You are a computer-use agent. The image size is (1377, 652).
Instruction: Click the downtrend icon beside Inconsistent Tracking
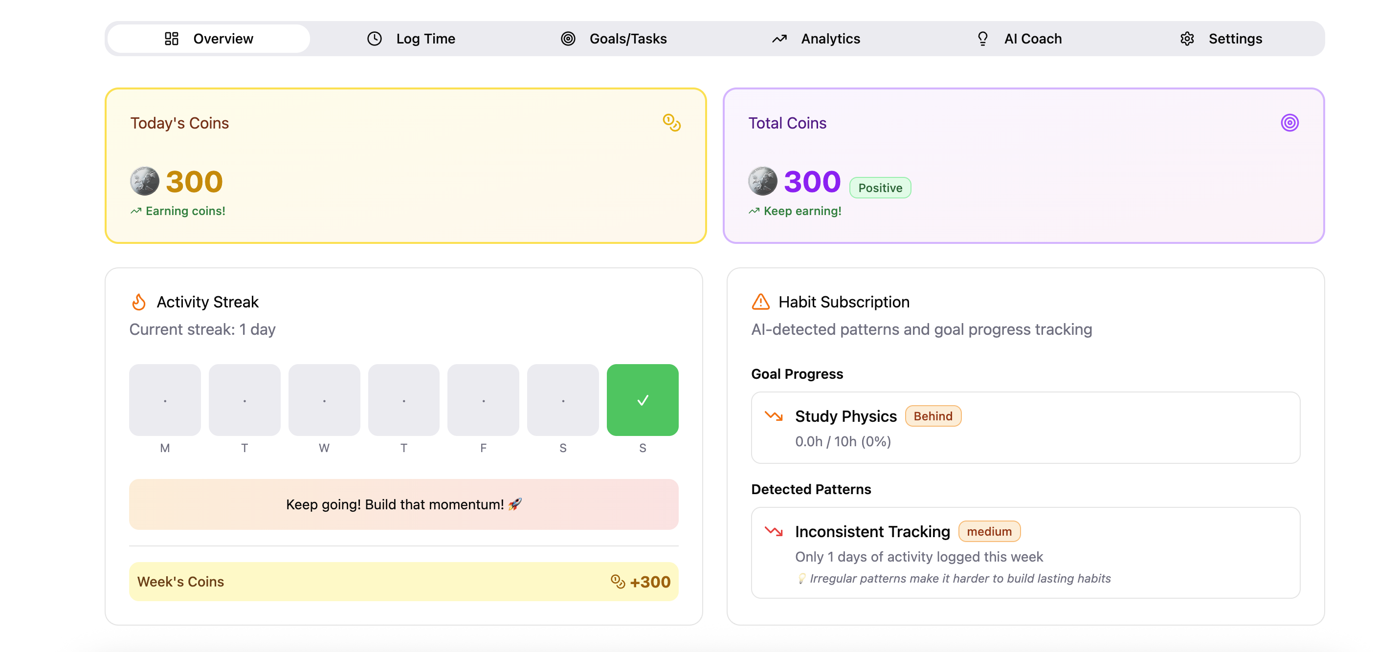774,531
